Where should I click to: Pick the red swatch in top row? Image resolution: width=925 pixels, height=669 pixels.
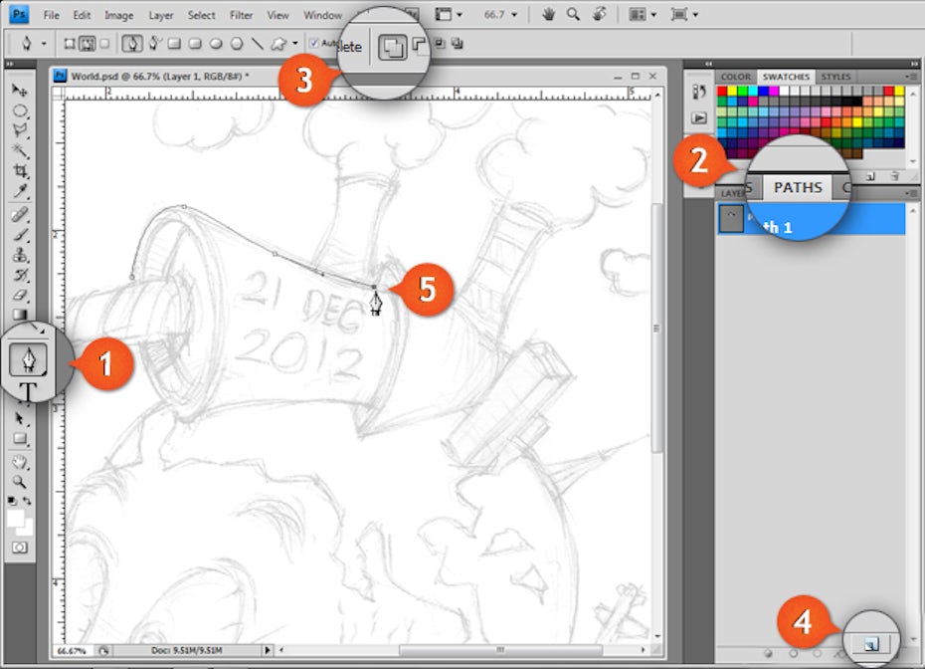click(721, 92)
